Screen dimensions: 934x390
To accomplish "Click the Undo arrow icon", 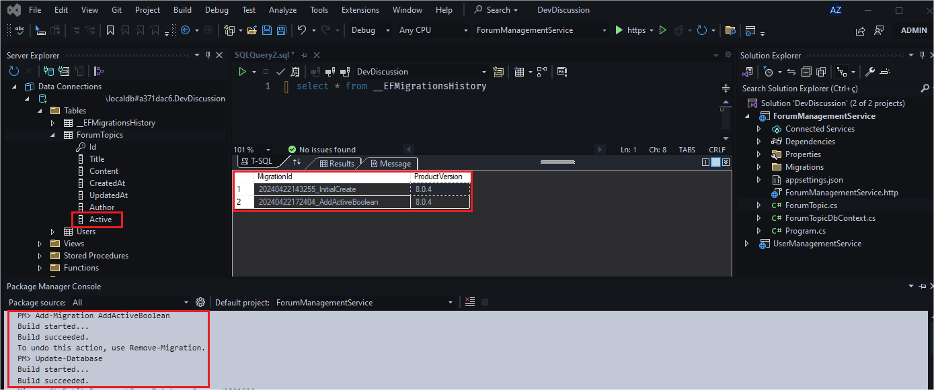I will [x=302, y=30].
